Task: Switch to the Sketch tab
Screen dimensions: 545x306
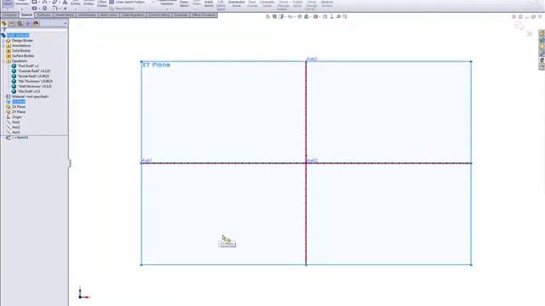Action: click(x=26, y=15)
